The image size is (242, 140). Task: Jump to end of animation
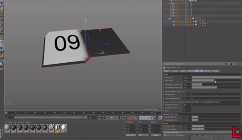tap(124, 118)
